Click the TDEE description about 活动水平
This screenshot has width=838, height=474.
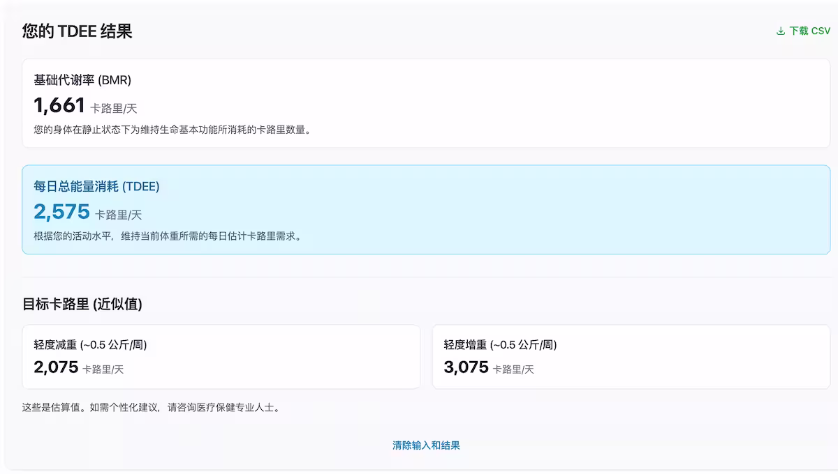(x=168, y=236)
